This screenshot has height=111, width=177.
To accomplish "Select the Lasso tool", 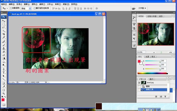I will point(4,28).
